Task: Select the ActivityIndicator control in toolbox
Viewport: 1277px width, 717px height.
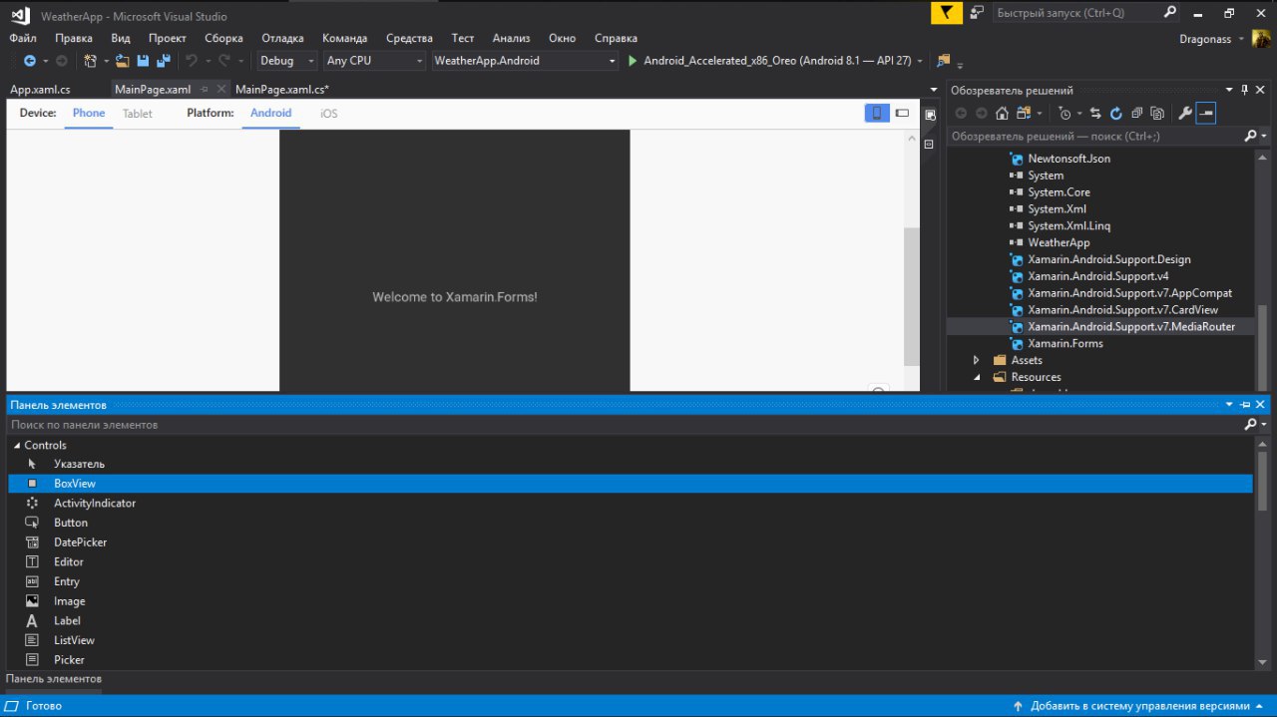Action: [95, 503]
